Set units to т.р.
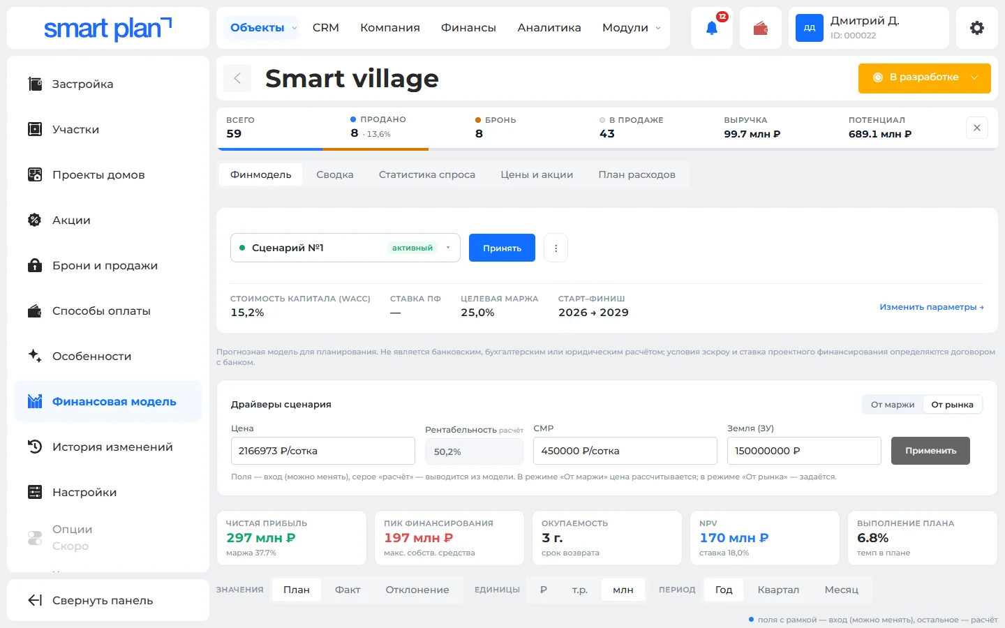 580,590
